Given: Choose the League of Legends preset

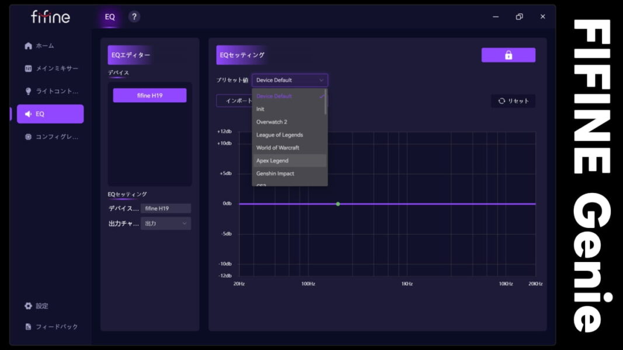Looking at the screenshot, I should coord(289,135).
